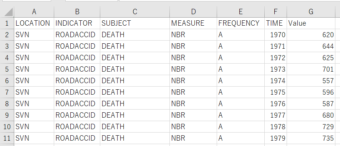Image resolution: width=340 pixels, height=146 pixels.
Task: Click the FREQUENCY header cell
Action: click(240, 23)
